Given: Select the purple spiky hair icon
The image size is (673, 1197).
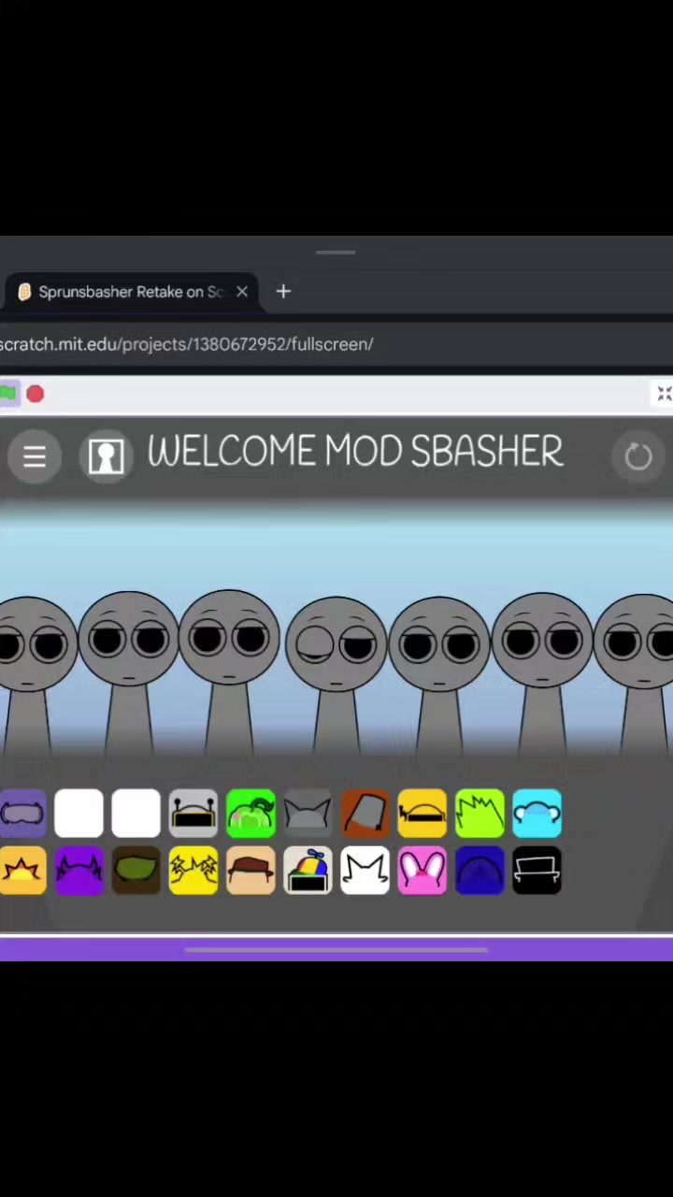Looking at the screenshot, I should click(x=79, y=871).
